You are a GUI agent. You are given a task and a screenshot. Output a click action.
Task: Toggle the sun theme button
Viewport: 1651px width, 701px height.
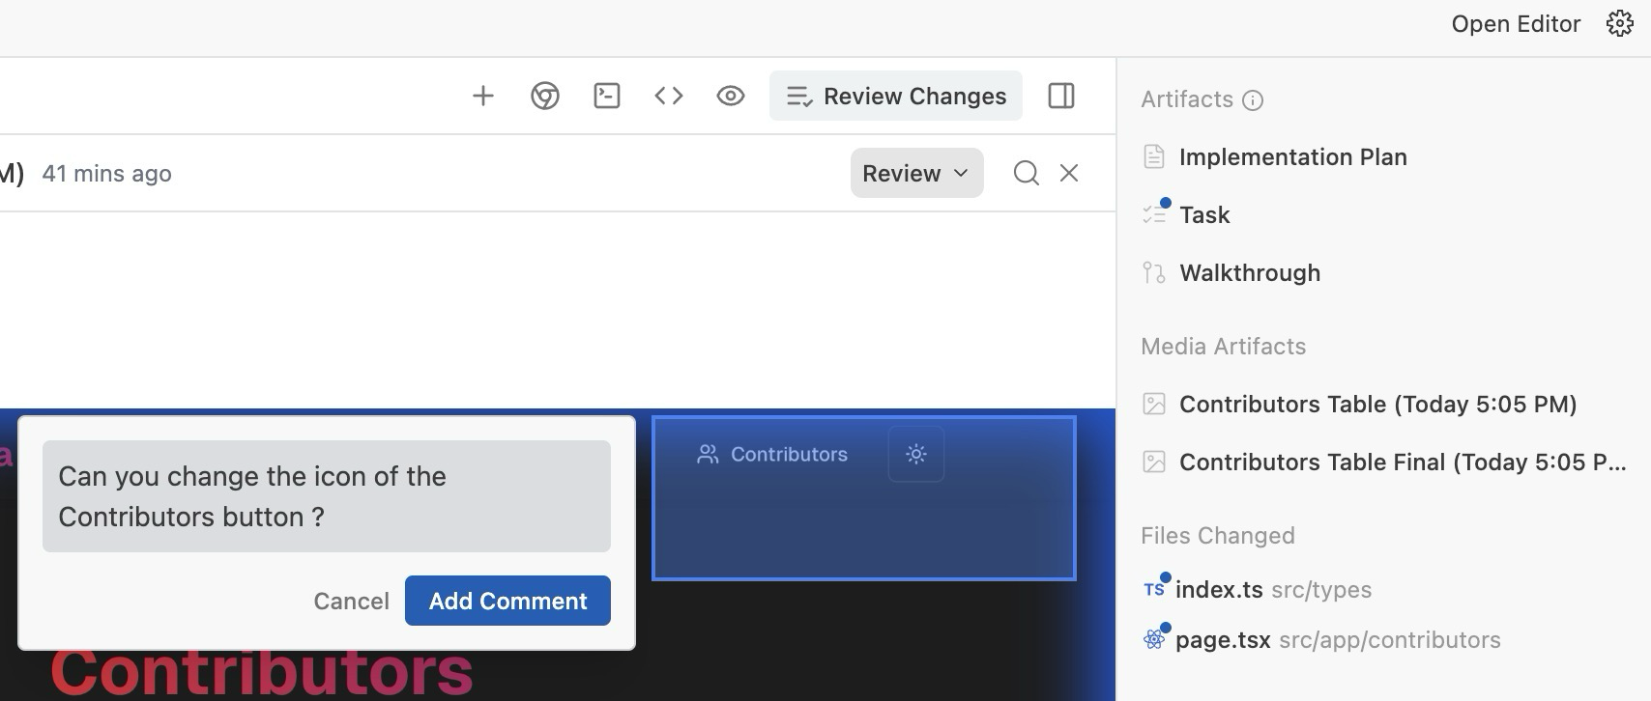[916, 454]
